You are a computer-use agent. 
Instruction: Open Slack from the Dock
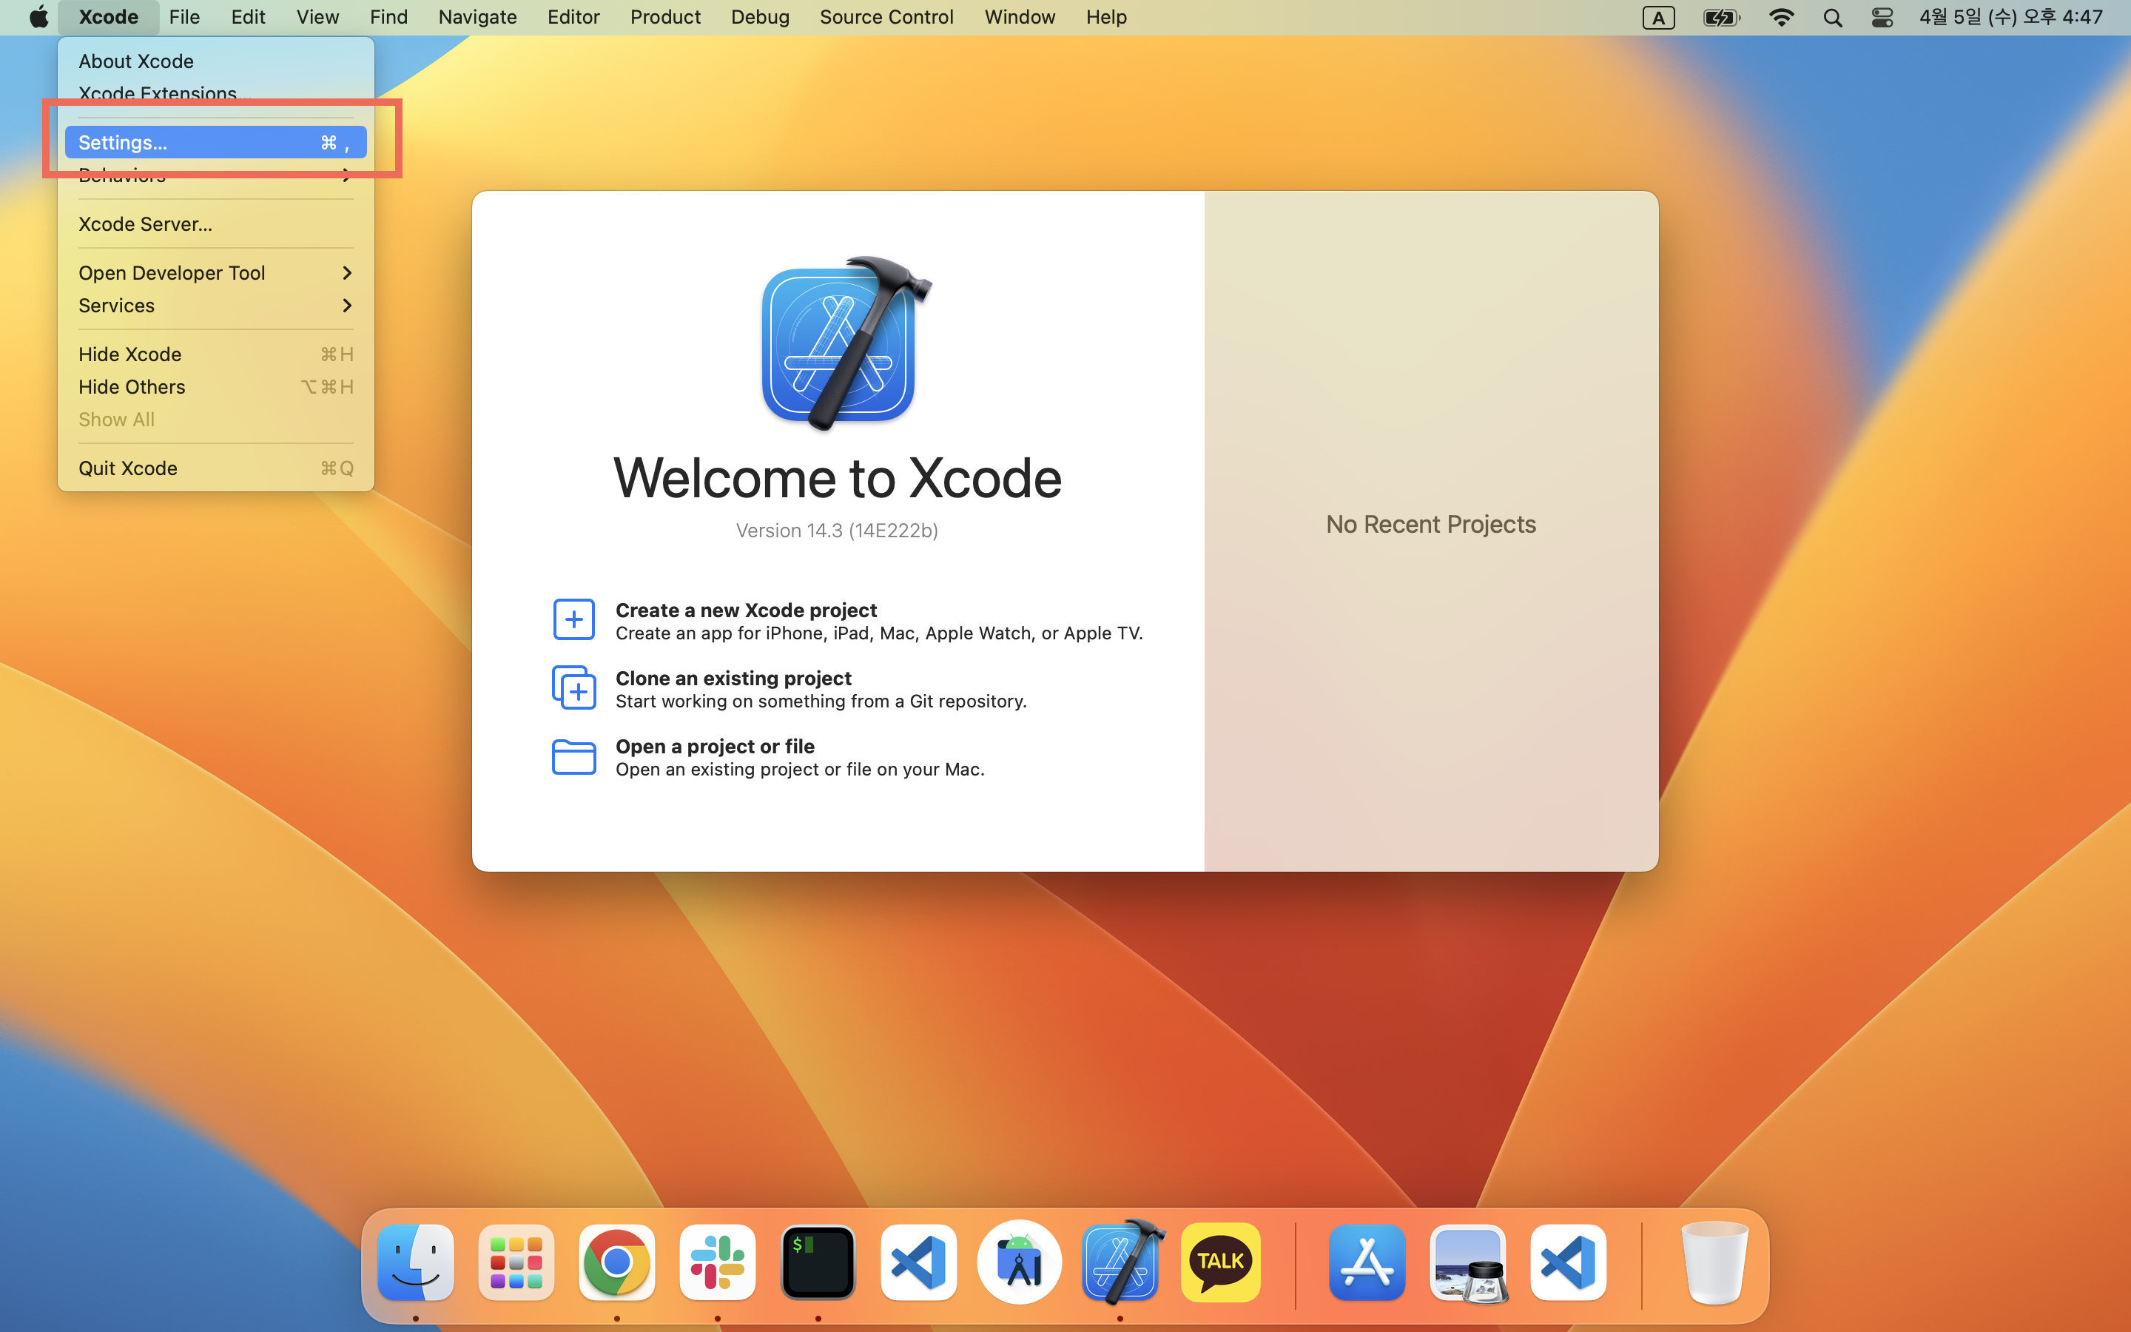[717, 1262]
